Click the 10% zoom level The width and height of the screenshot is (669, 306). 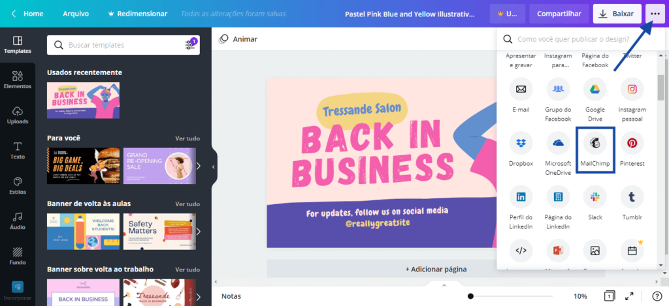point(580,296)
